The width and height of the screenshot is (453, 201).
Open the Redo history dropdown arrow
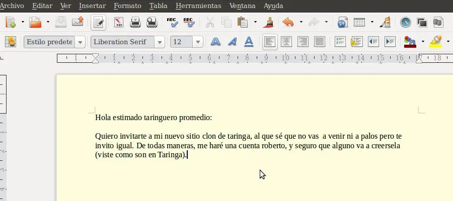(x=326, y=22)
